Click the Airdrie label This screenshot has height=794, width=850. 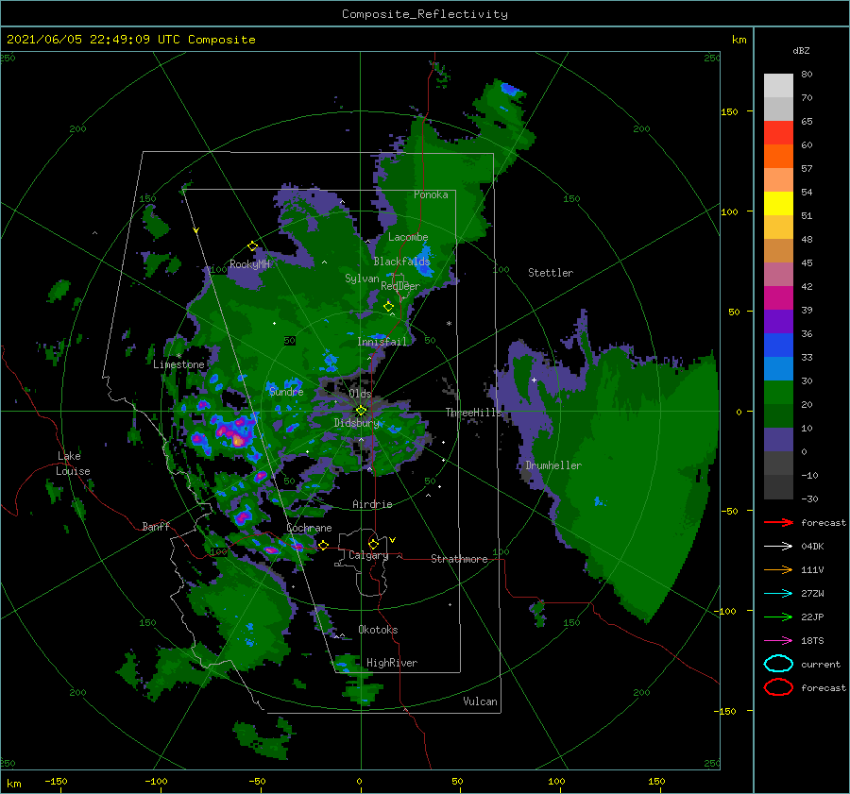[372, 504]
